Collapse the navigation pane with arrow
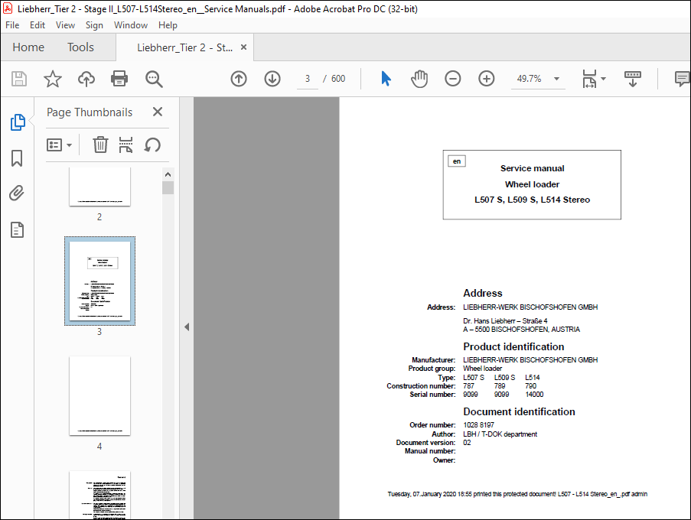 (187, 327)
